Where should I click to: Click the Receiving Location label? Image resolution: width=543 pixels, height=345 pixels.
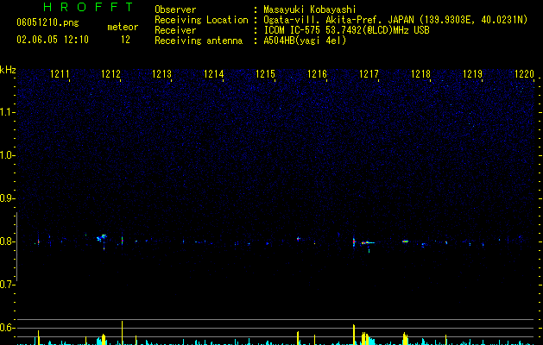201,20
